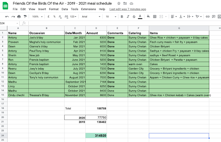Select the 'Catering' header cell
This screenshot has width=221, height=142.
(x=138, y=33)
